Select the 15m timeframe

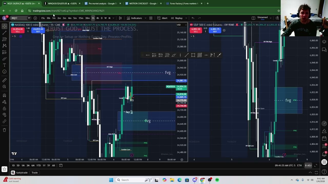point(81,18)
